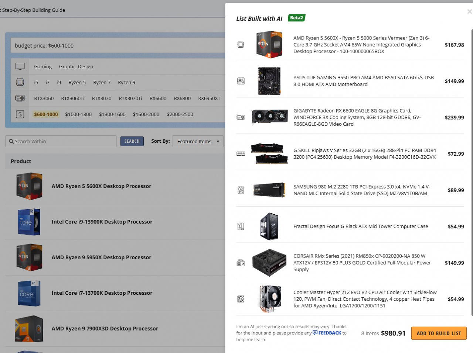473x353 pixels.
Task: Close the AI list panel
Action: click(469, 11)
